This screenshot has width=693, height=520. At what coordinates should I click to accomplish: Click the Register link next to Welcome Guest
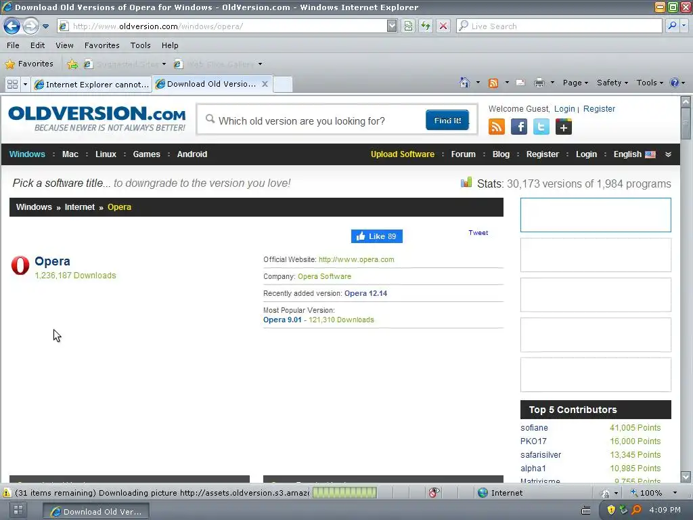[x=599, y=109]
